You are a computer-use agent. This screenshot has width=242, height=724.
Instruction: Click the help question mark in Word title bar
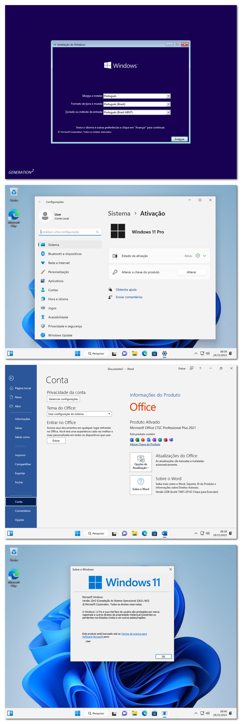200,369
